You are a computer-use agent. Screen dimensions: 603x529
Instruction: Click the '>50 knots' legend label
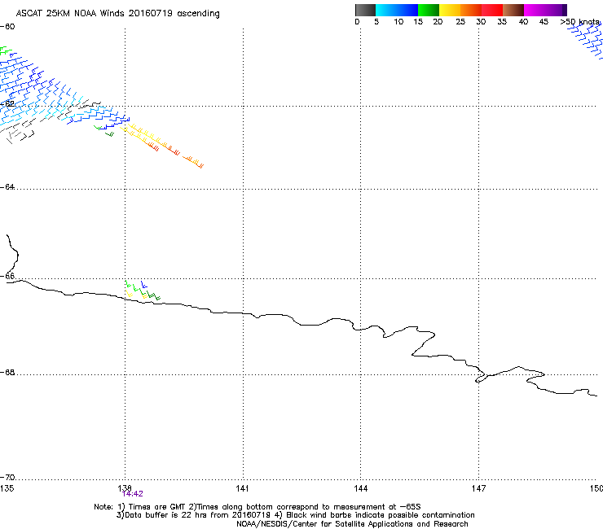point(580,22)
